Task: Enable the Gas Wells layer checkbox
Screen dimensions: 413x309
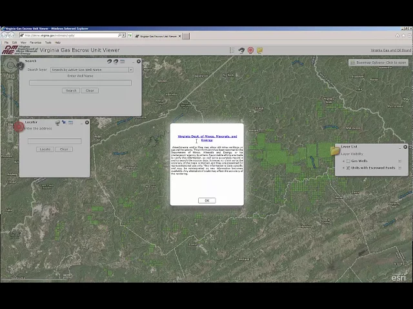Action: [348, 161]
